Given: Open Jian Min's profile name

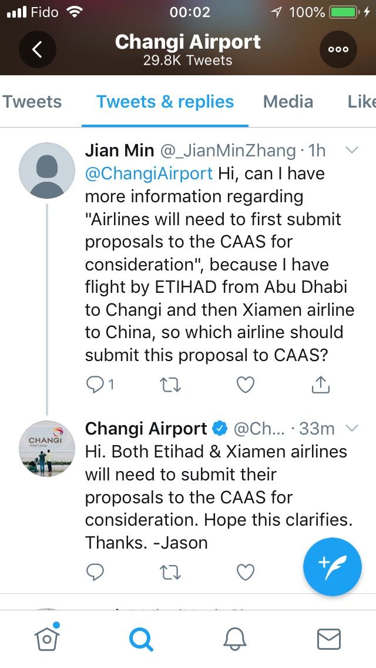Looking at the screenshot, I should [119, 151].
